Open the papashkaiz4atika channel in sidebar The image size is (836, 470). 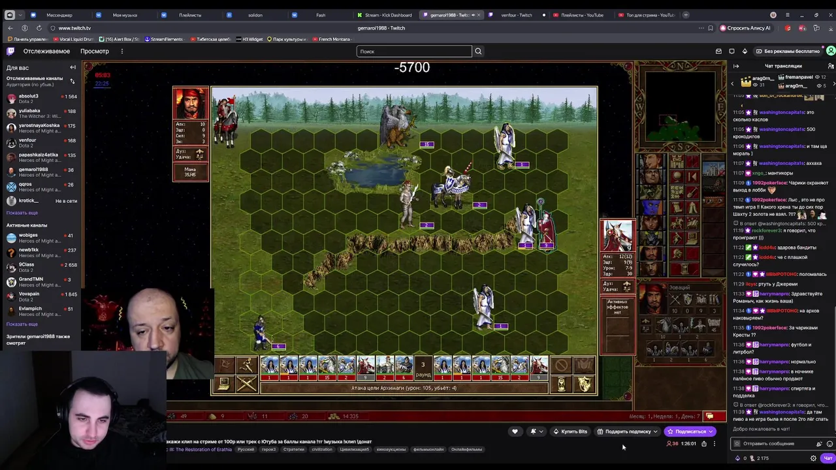[x=41, y=157]
